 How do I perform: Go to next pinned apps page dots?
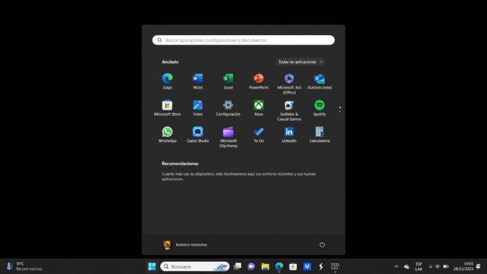[x=340, y=110]
